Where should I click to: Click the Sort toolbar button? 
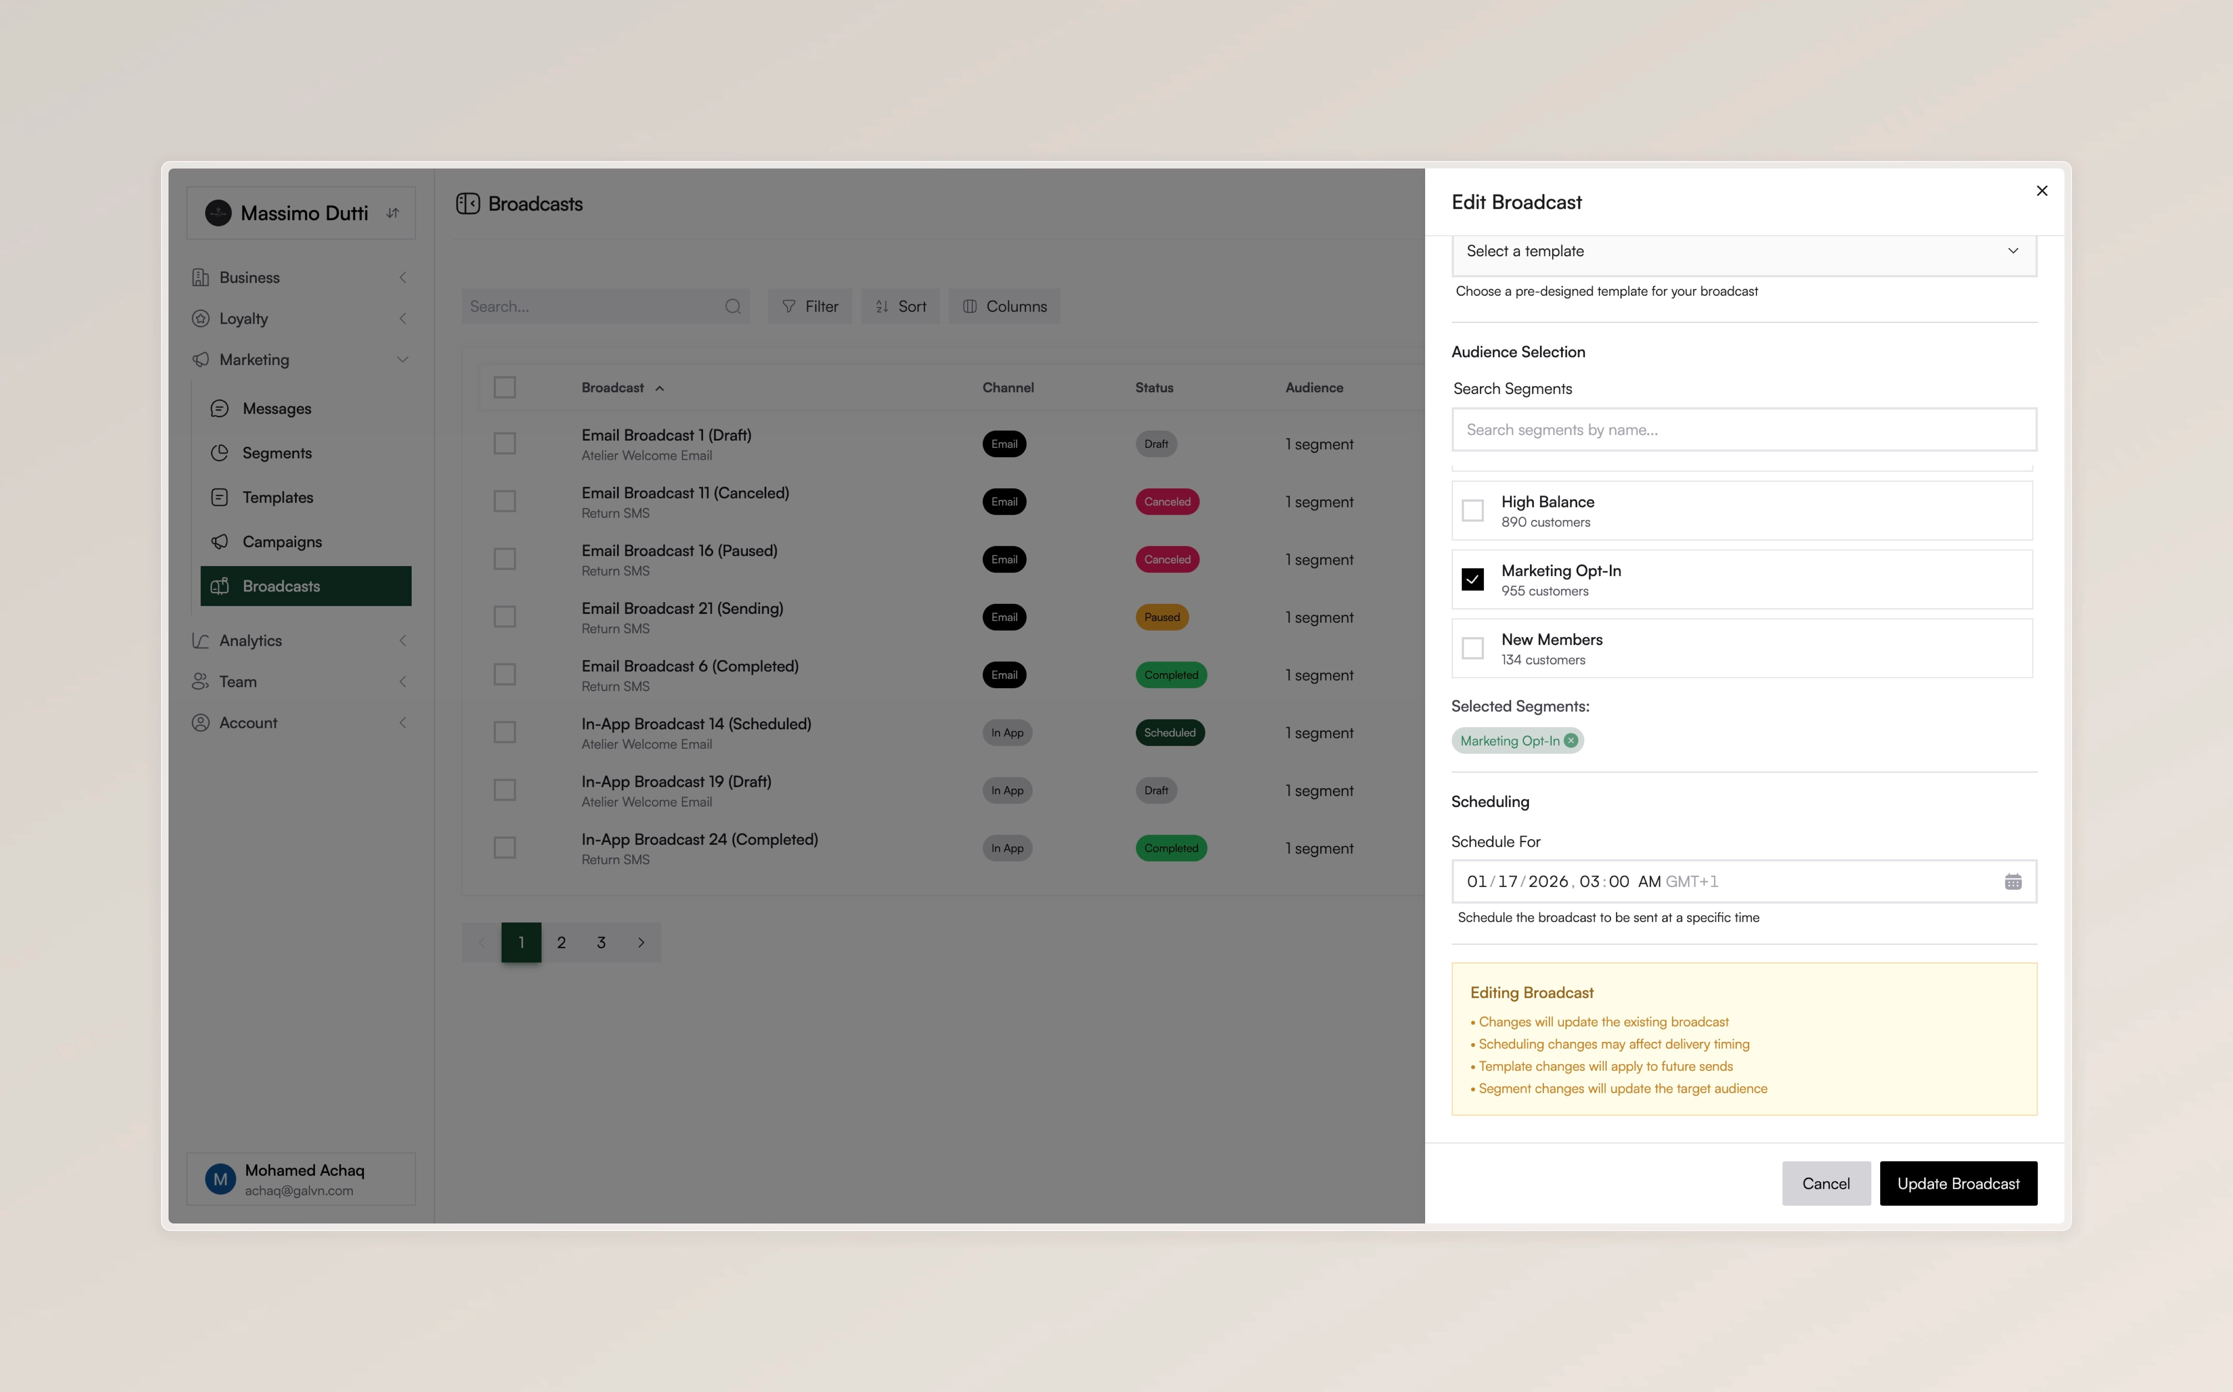pos(900,307)
